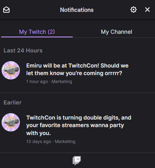Select Marketing label under the 13 days notification

65,141
